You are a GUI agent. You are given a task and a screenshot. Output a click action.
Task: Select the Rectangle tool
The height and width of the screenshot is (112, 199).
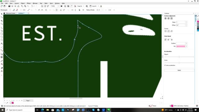pos(2,34)
